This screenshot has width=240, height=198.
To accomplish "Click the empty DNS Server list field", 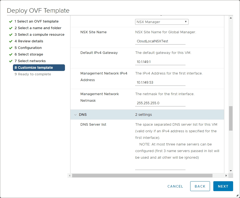I will [x=160, y=168].
